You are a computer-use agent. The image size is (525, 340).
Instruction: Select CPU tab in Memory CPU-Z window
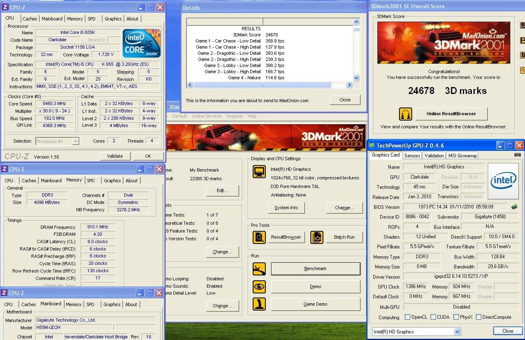9,181
